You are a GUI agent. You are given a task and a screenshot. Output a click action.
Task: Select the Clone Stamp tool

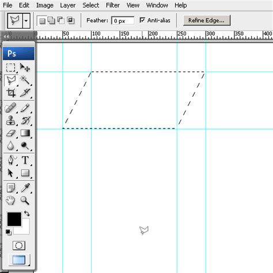click(x=10, y=120)
